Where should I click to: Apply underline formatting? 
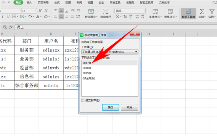[x=8, y=17]
